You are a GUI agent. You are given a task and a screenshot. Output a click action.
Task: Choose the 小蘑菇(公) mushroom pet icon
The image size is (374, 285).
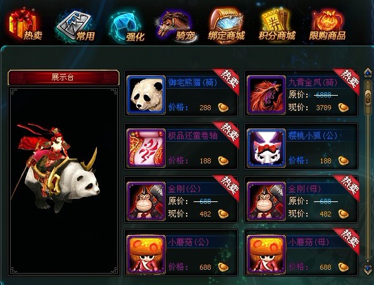146,255
